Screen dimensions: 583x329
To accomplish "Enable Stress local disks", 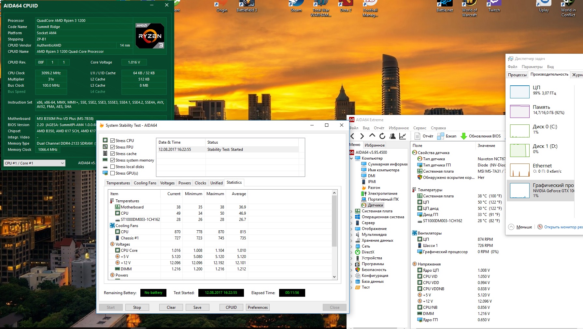I will (x=112, y=167).
